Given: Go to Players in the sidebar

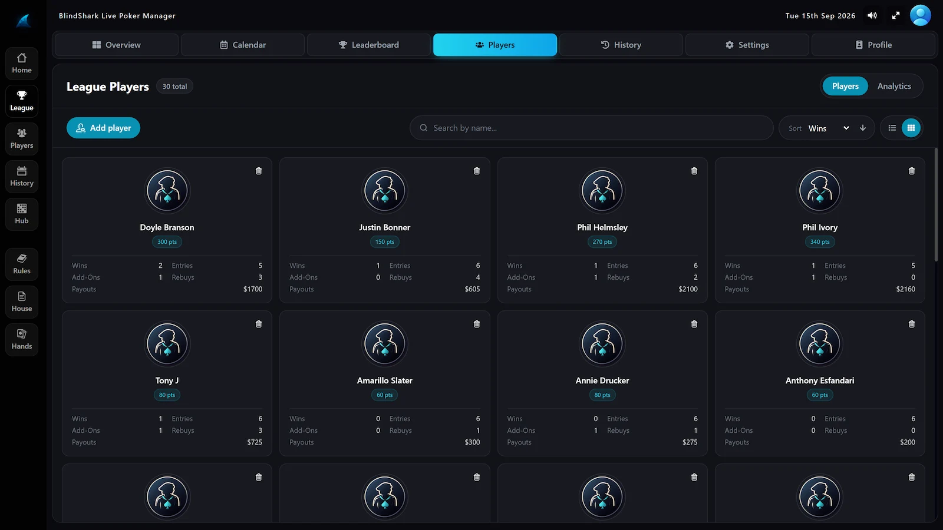Looking at the screenshot, I should [x=22, y=139].
